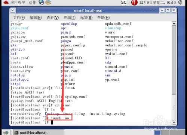The image size is (187, 135).
Task: Open the volume speaker icon
Action: click(180, 2)
